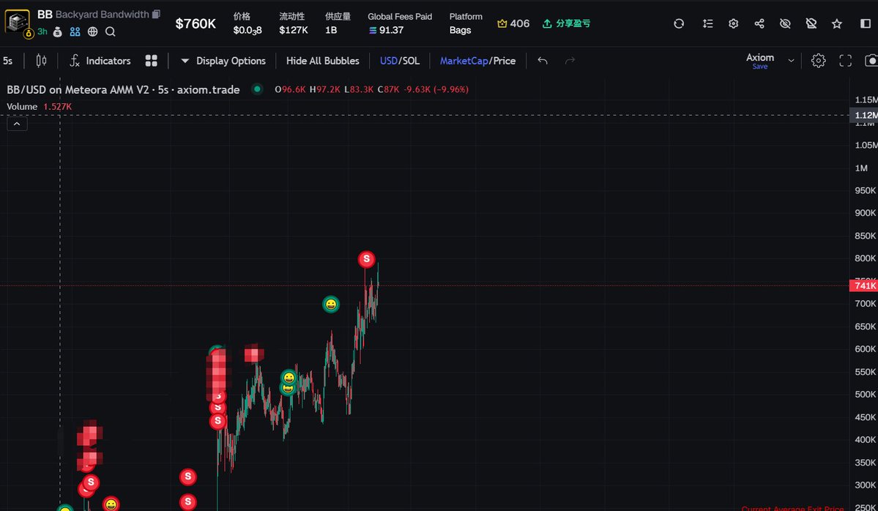Select the candlestick chart type icon

(x=41, y=61)
